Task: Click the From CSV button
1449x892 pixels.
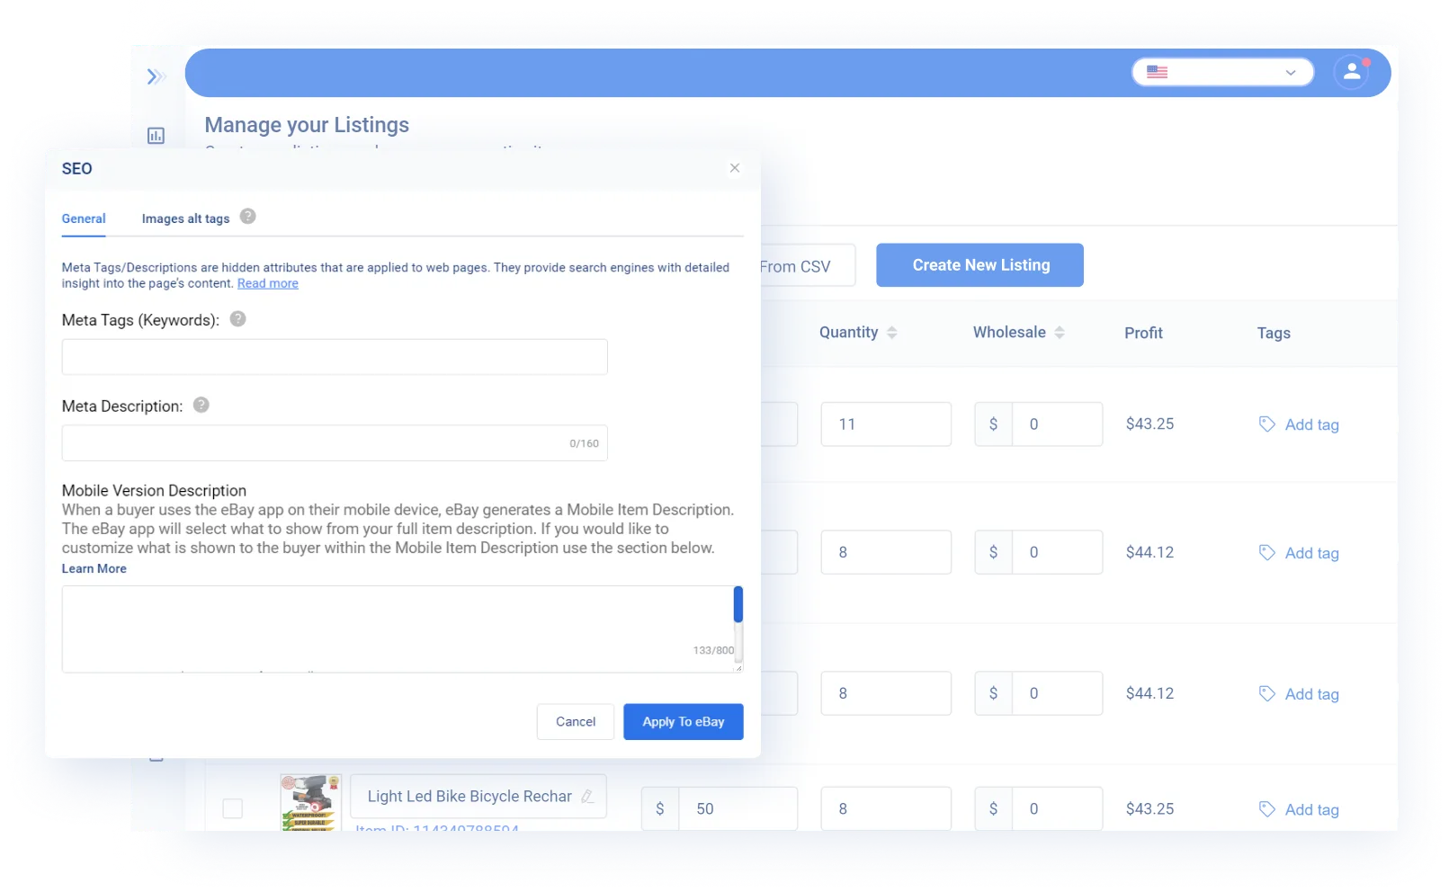Action: 808,266
